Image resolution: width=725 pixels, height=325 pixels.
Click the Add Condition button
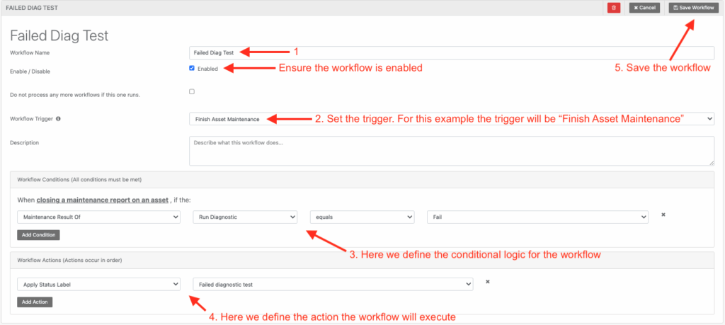(38, 235)
